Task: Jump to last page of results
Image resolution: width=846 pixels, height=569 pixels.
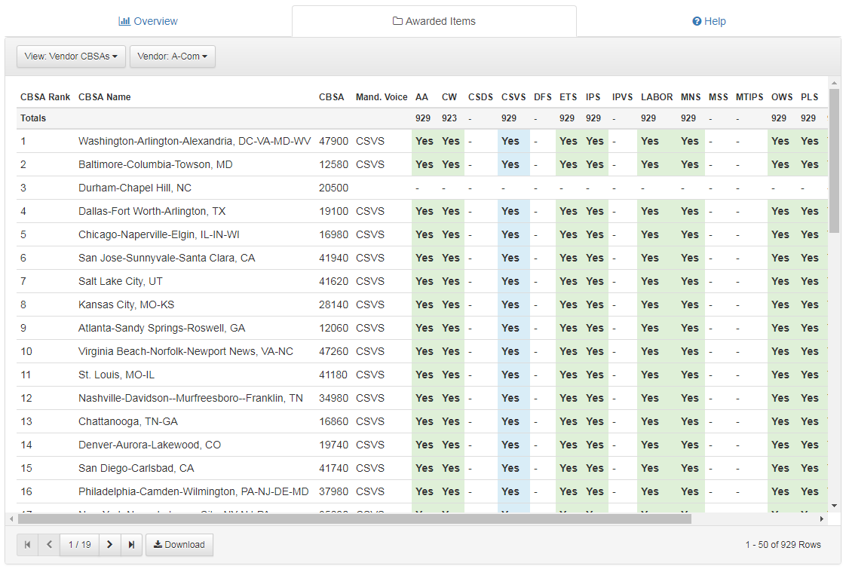Action: coord(131,545)
